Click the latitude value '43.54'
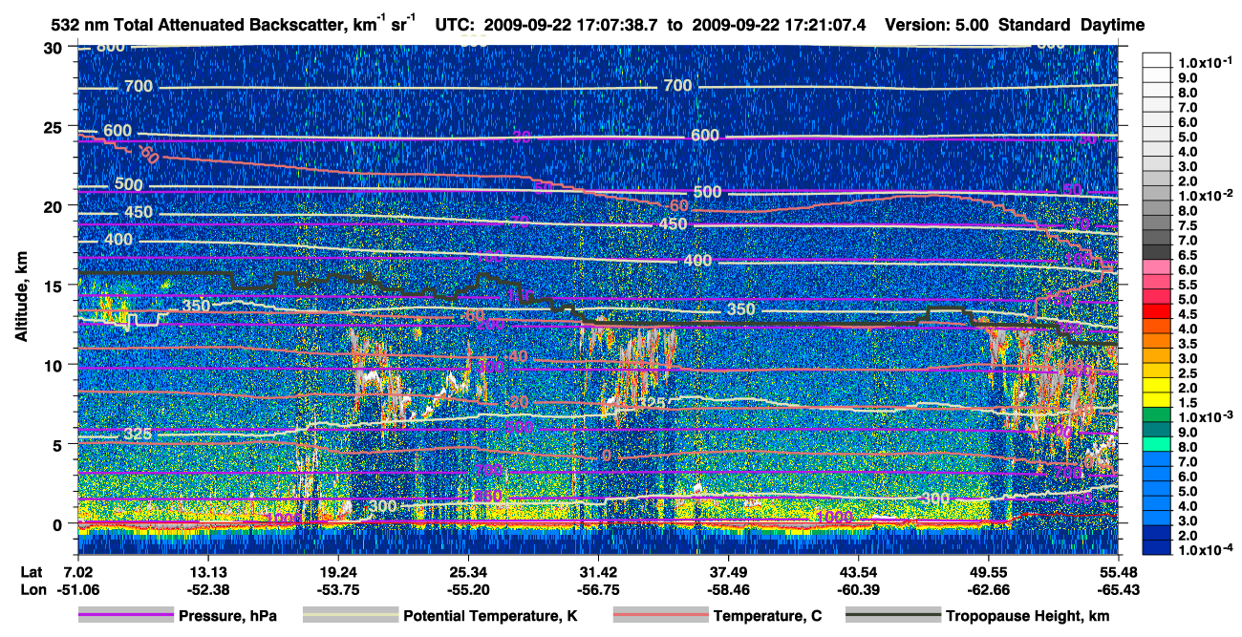This screenshot has height=637, width=1242. pyautogui.click(x=859, y=571)
